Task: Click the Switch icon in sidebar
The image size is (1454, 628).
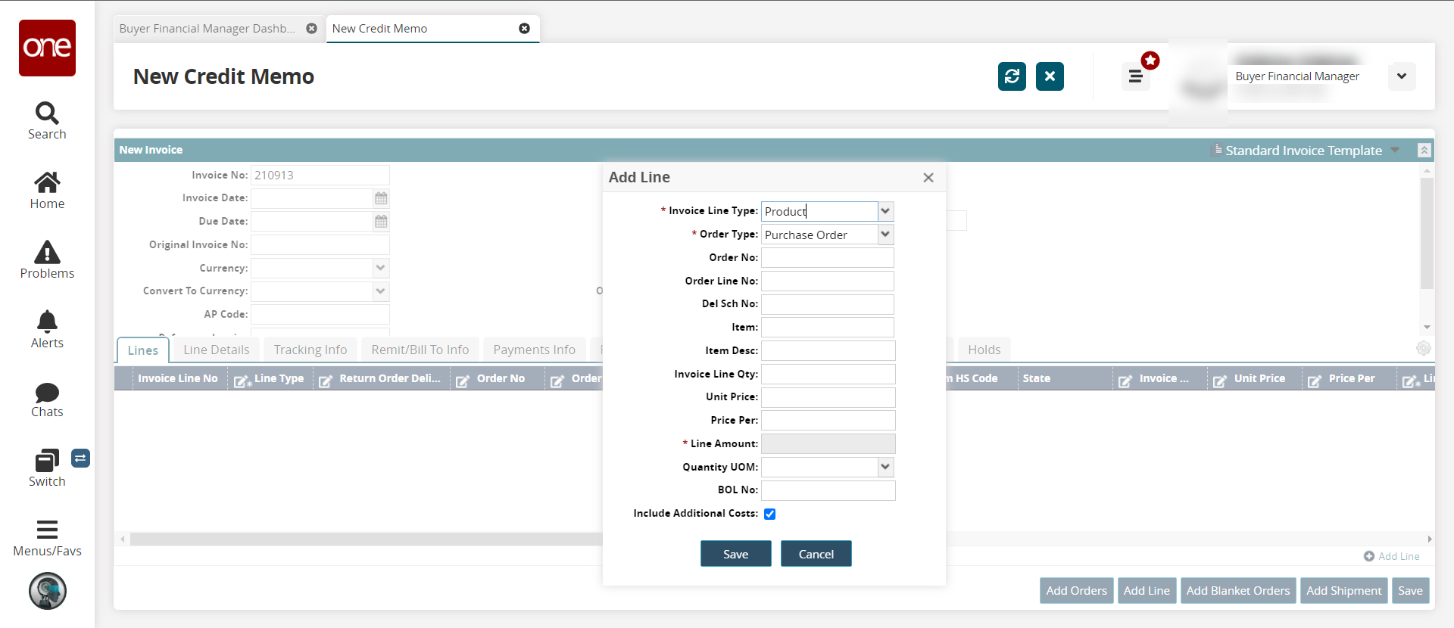Action: pos(47,461)
